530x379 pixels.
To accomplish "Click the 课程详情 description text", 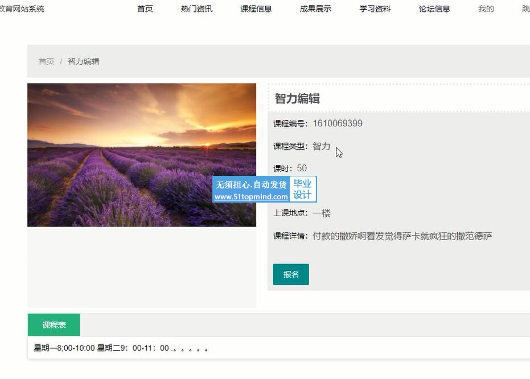I will (x=402, y=236).
